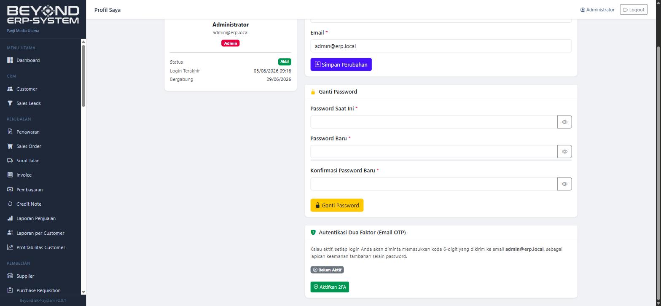This screenshot has height=306, width=661.
Task: Click admin@erp.local under the Administrator name
Action: coord(231,32)
